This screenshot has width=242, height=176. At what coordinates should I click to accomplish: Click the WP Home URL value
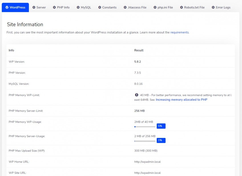147,162
